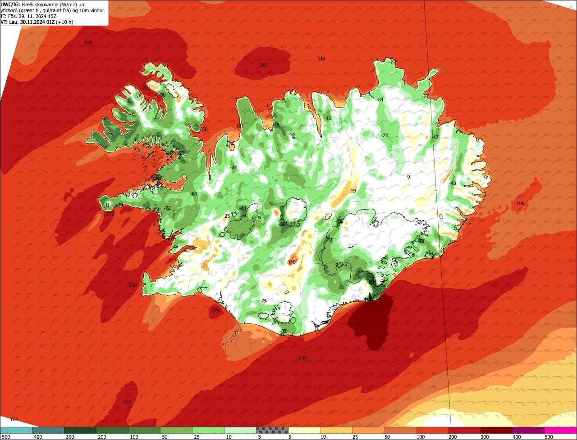Click the dark maroon 300 to 400 swatch

(496, 430)
